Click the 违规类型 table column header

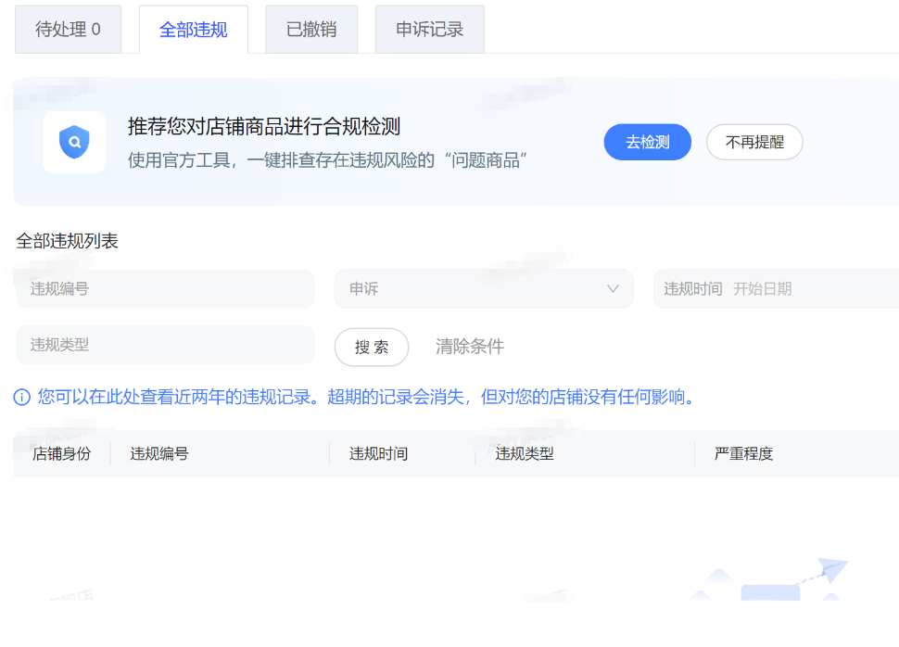(525, 454)
